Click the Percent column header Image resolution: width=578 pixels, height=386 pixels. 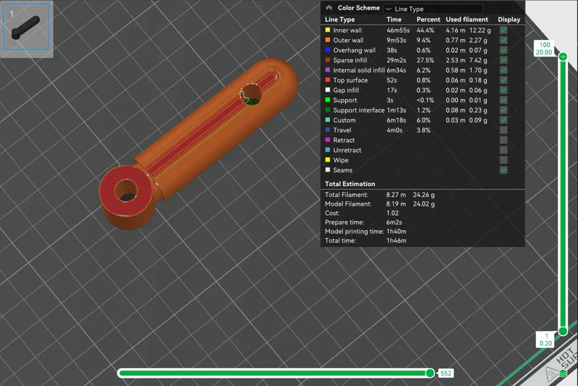point(428,19)
